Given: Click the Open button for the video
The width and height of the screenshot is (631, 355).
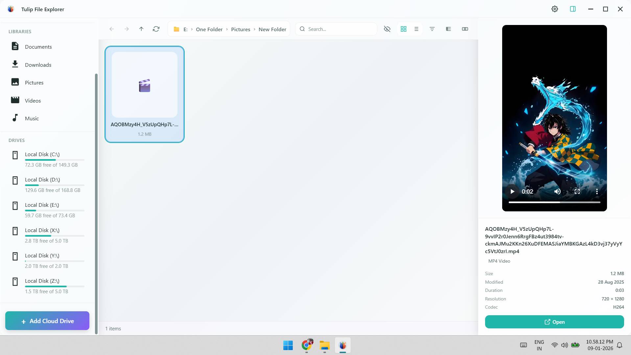Looking at the screenshot, I should 554,322.
